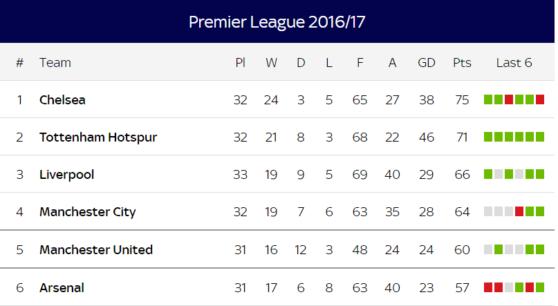The image size is (558, 306).
Task: Click Chelsea's last red form square
Action: 540,99
